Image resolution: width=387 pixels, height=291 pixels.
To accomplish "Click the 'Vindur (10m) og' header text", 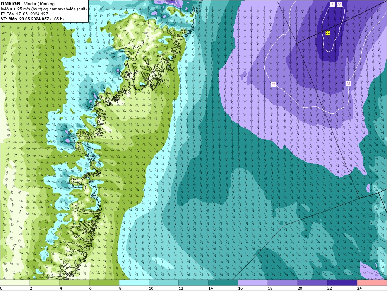I will [40, 4].
